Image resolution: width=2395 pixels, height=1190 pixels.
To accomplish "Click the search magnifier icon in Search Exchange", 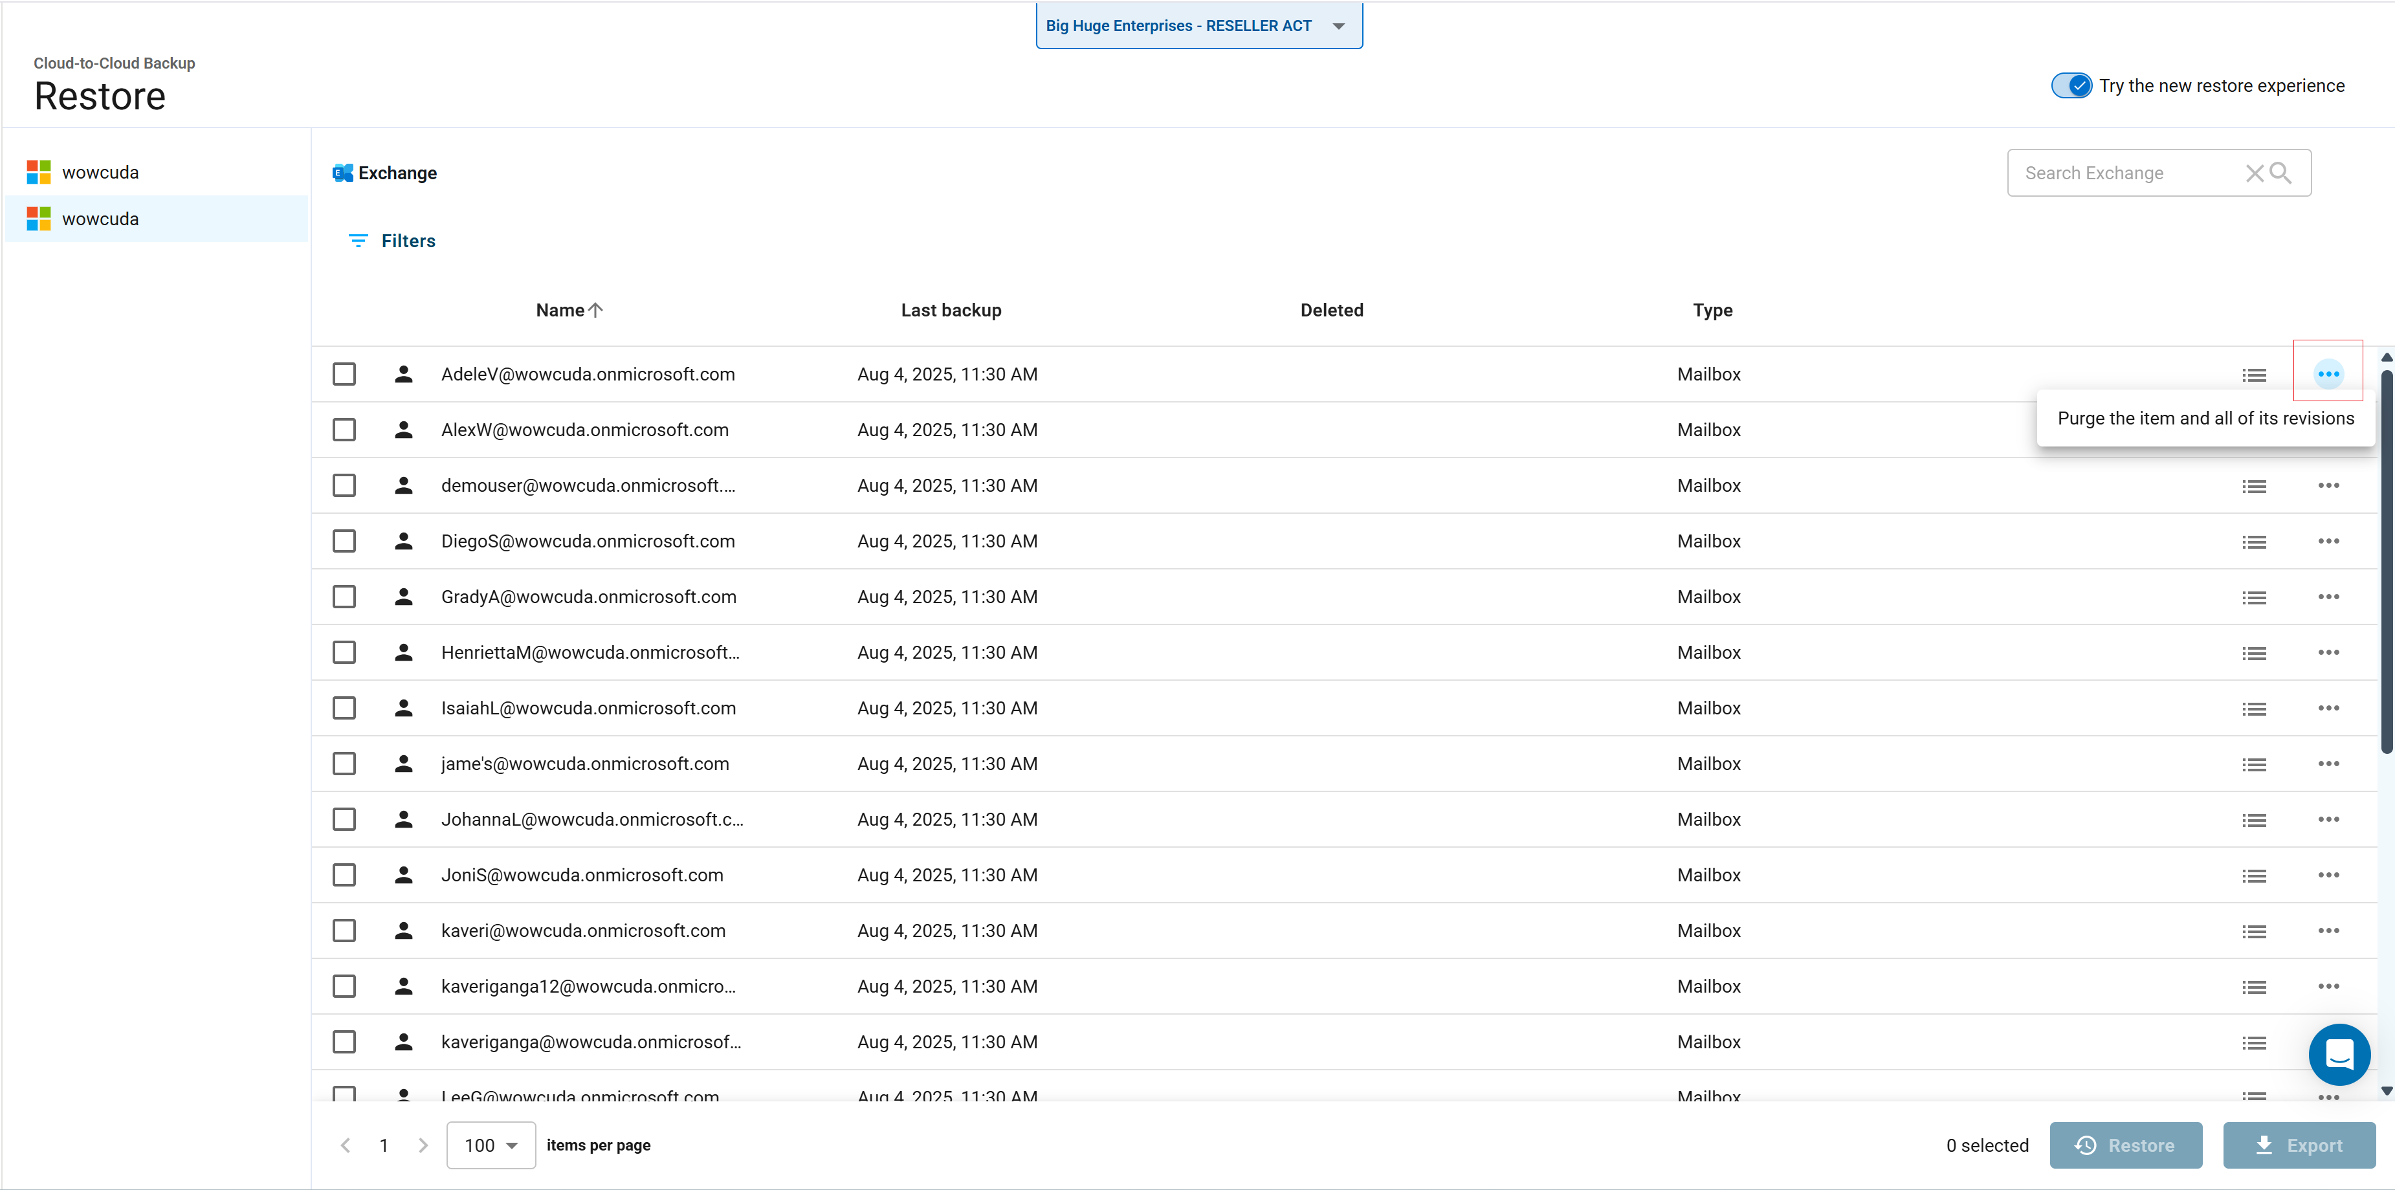I will click(2280, 173).
